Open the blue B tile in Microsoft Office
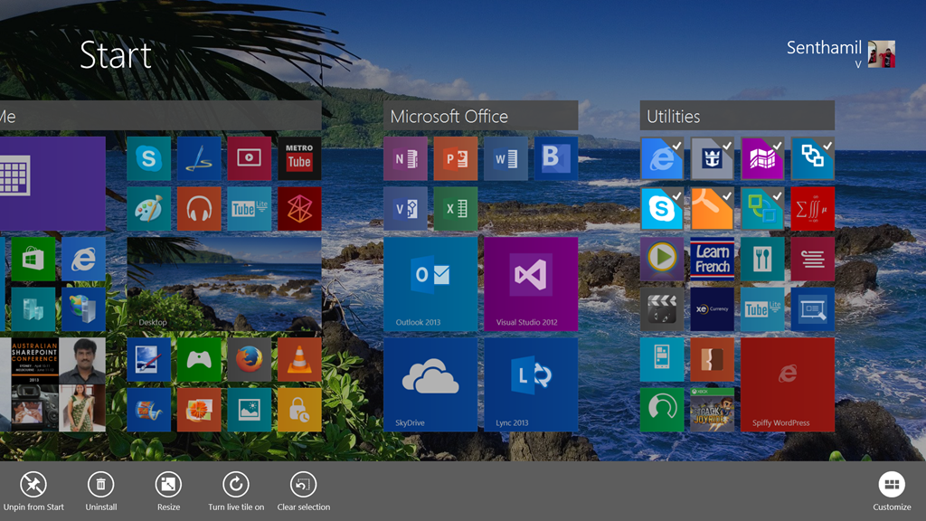Image resolution: width=926 pixels, height=521 pixels. (x=556, y=158)
